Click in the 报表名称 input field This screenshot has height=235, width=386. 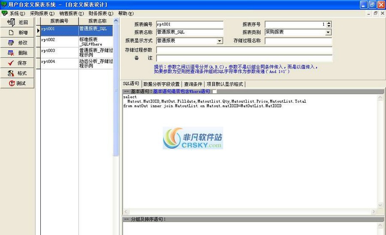click(x=190, y=32)
